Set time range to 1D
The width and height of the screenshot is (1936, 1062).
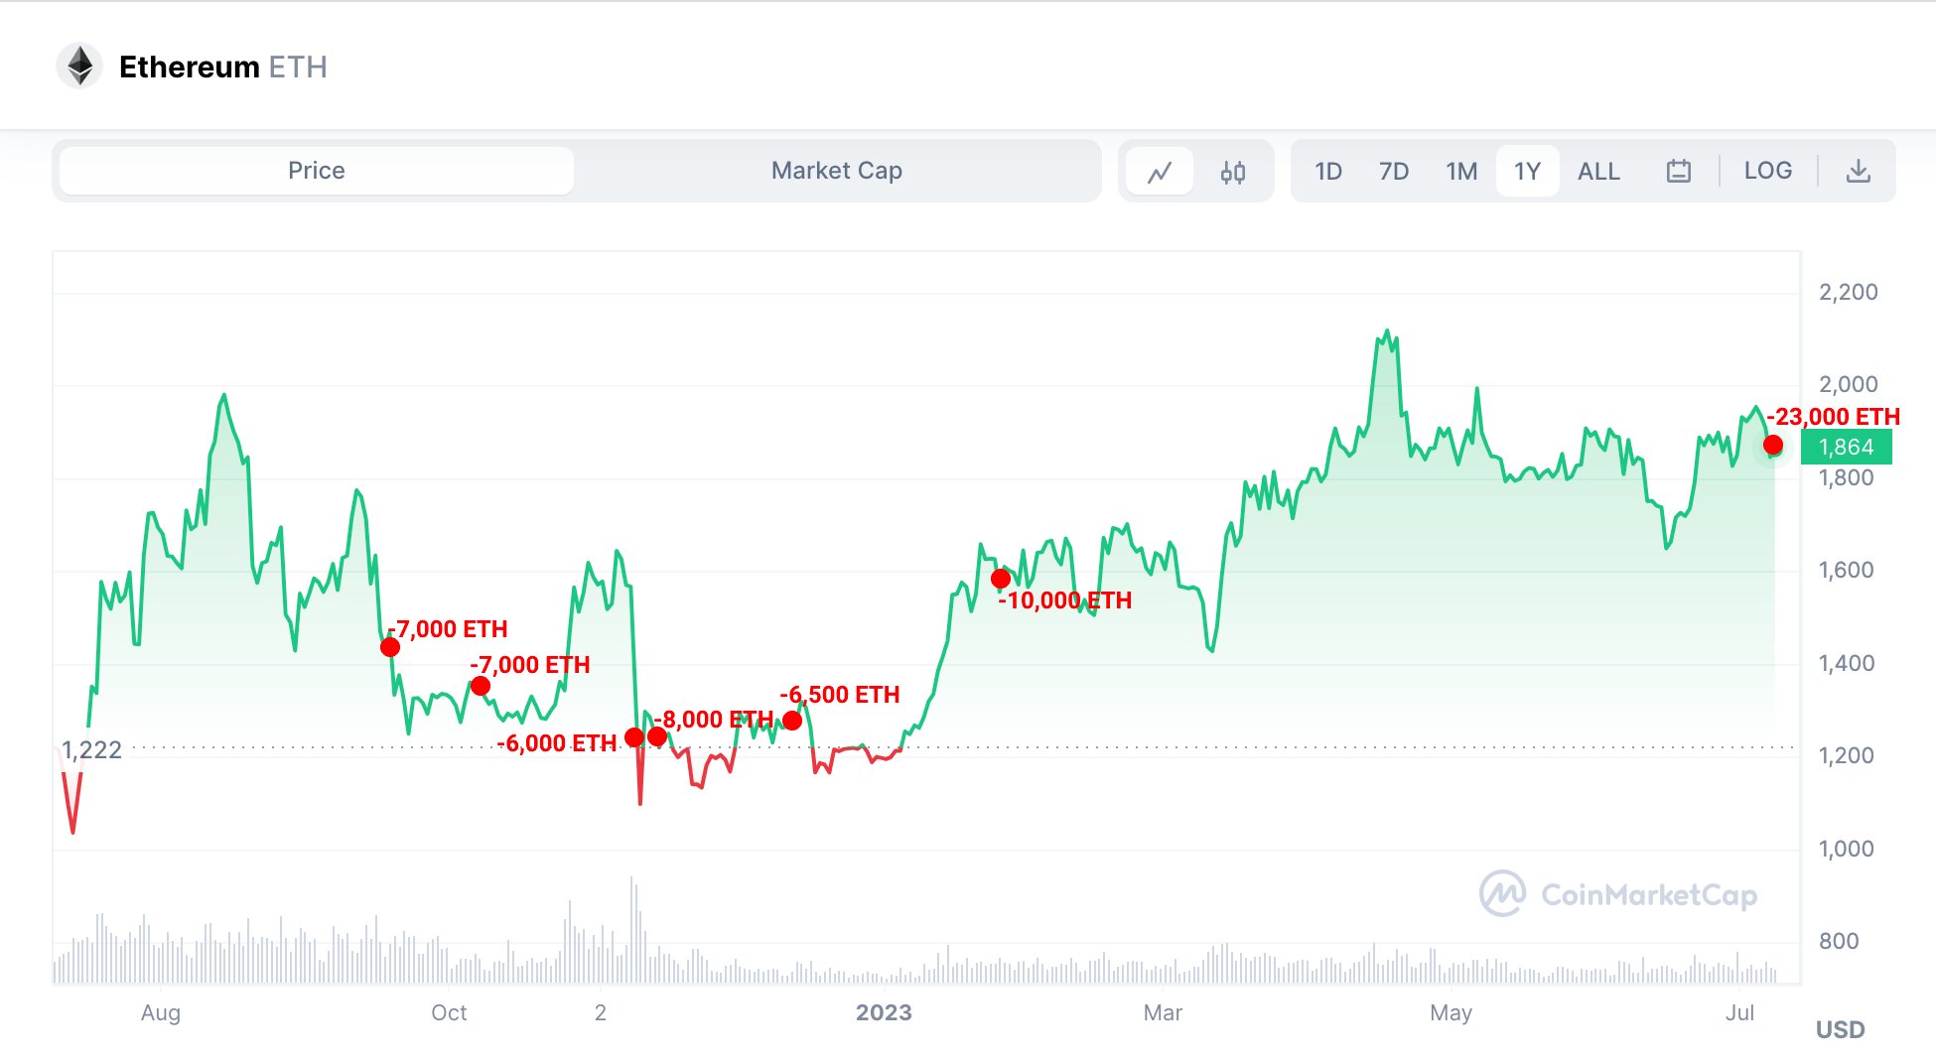[1328, 171]
